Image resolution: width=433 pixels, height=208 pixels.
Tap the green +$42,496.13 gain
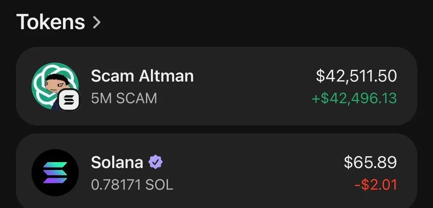coord(354,98)
